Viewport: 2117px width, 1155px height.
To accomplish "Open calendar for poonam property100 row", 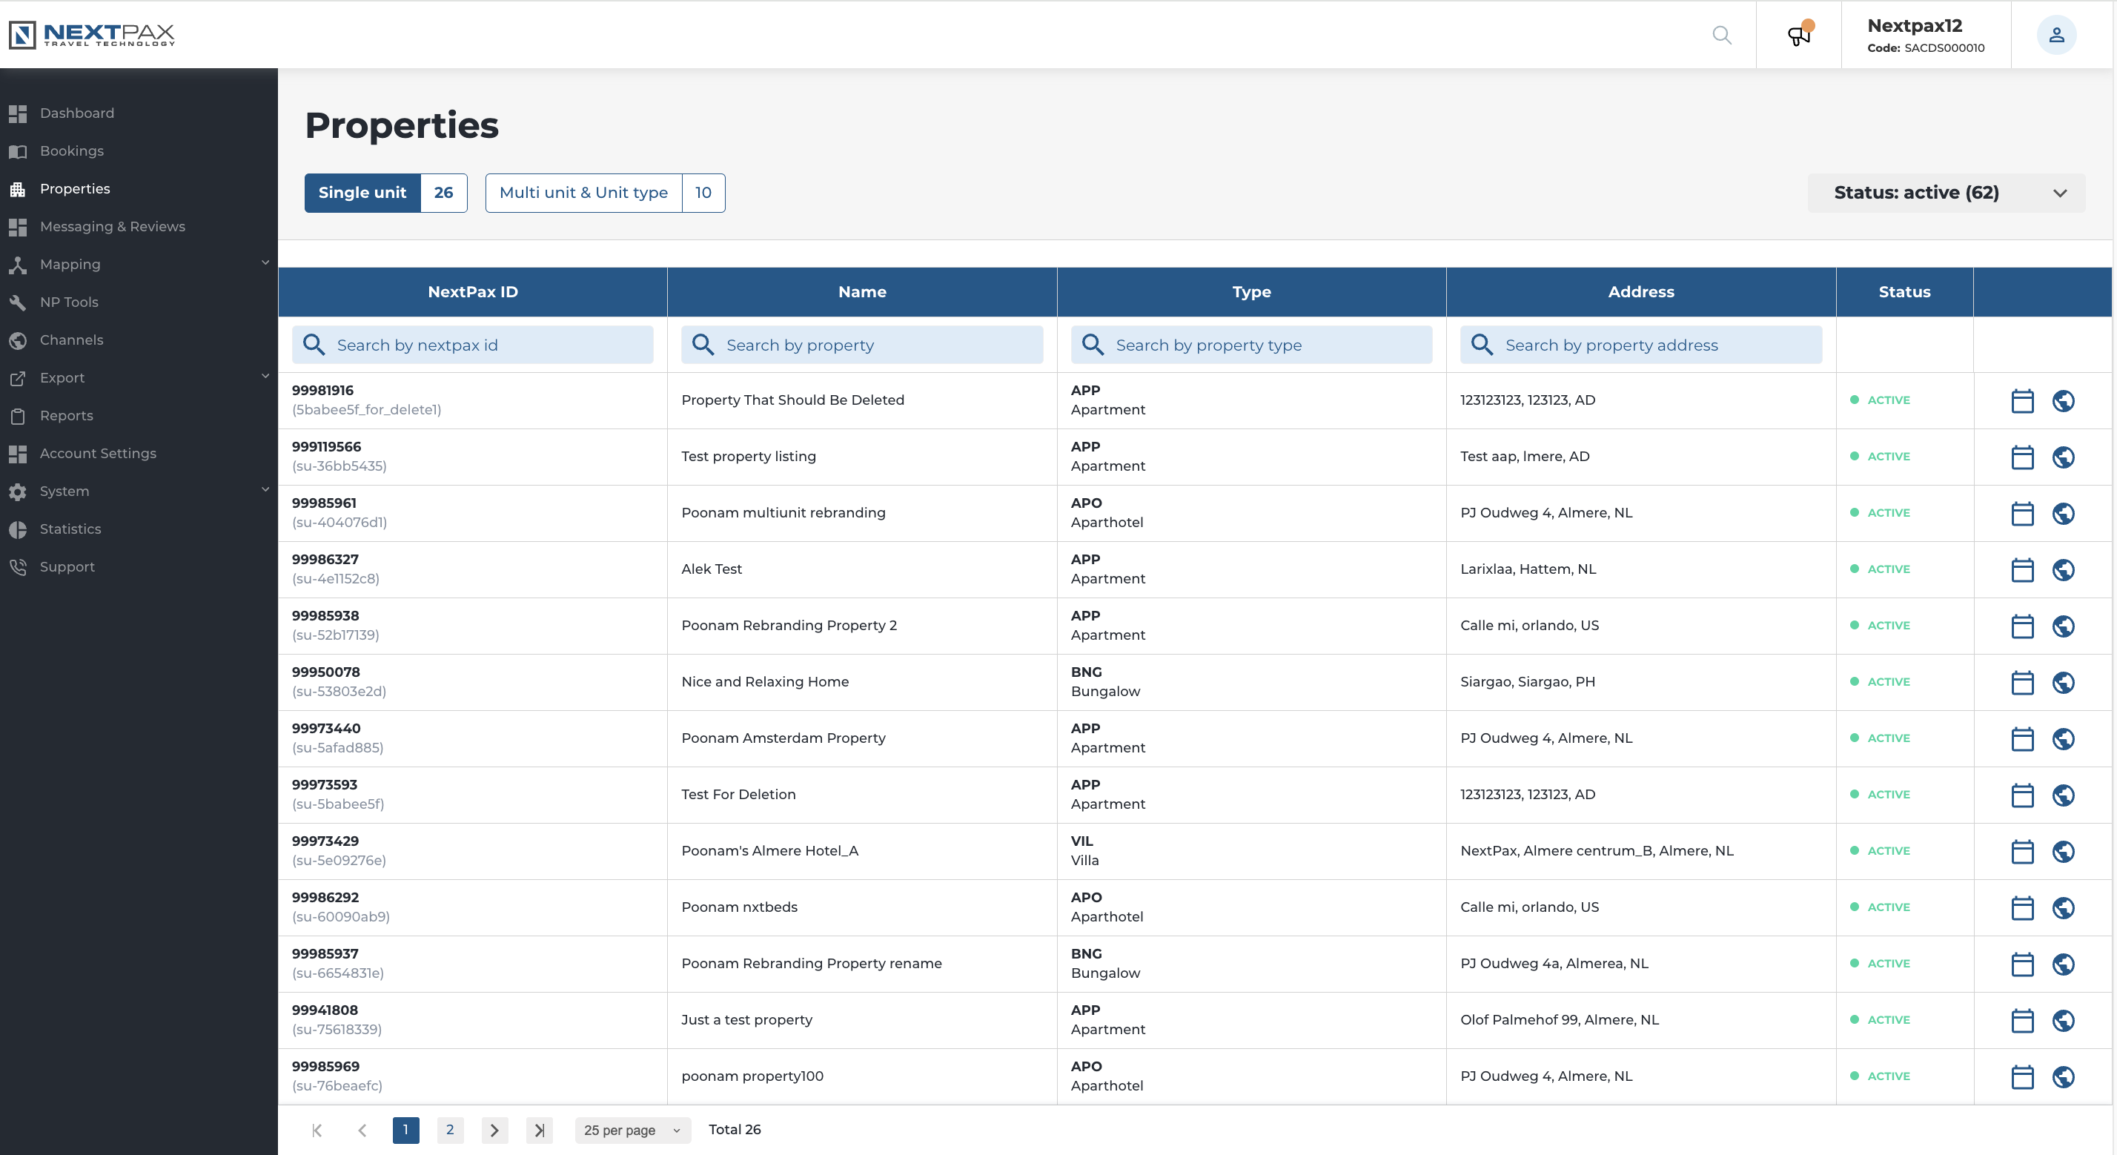I will point(2022,1076).
